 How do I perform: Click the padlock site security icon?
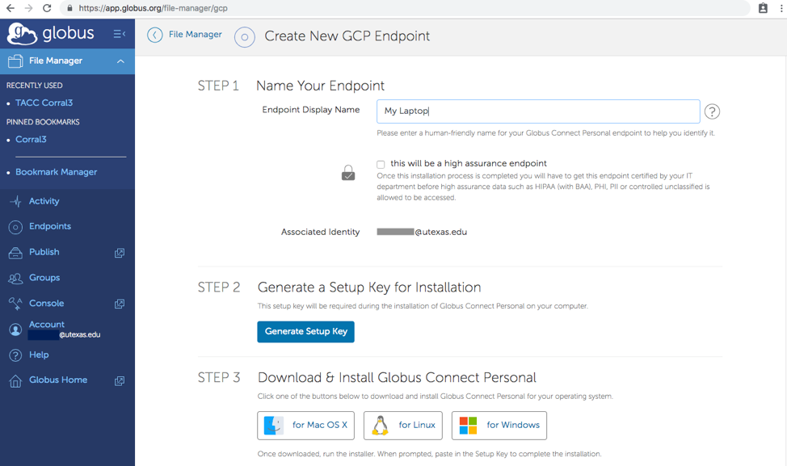(69, 8)
